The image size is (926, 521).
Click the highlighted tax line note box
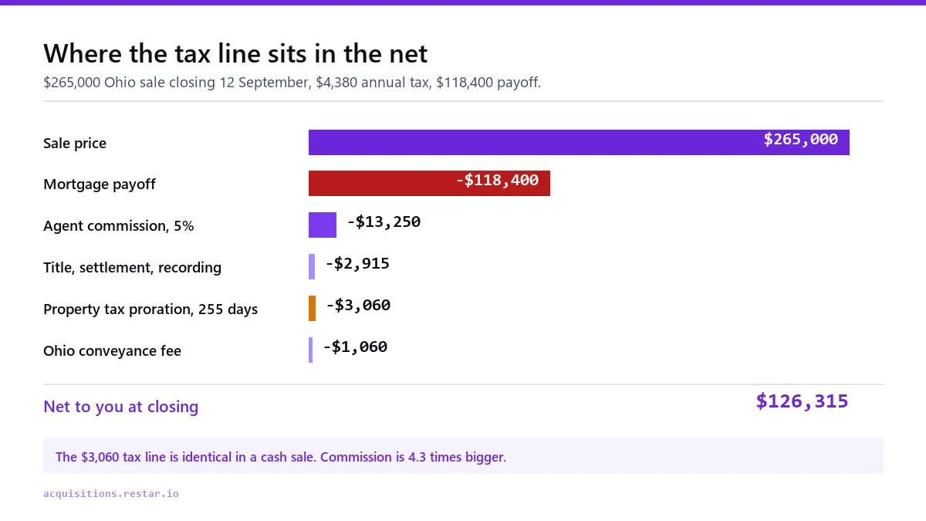coord(463,456)
